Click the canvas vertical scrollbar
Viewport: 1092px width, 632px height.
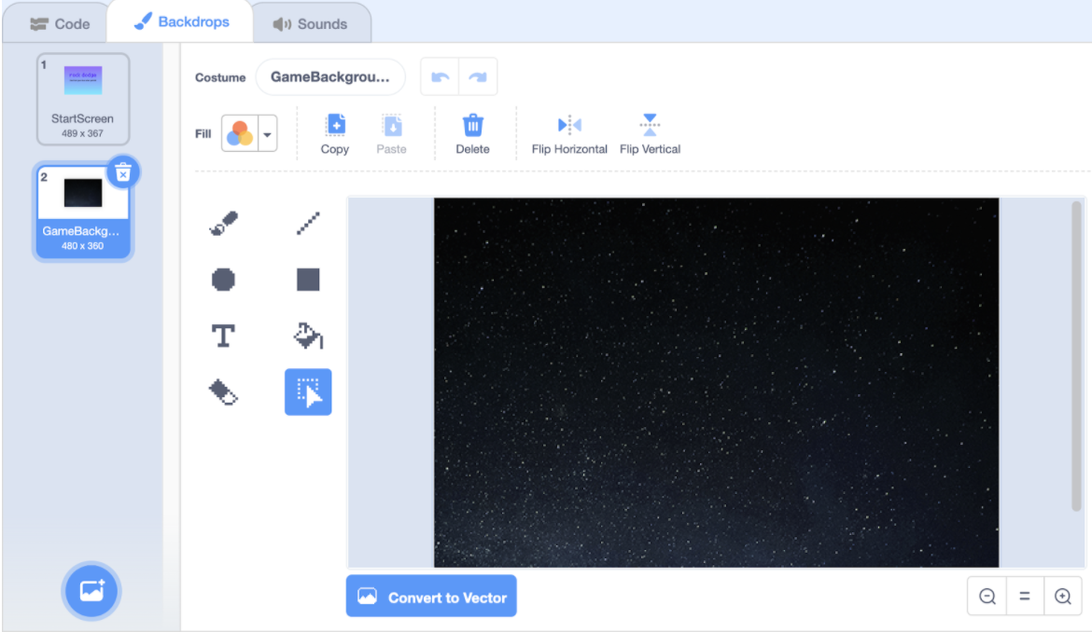pyautogui.click(x=1077, y=356)
